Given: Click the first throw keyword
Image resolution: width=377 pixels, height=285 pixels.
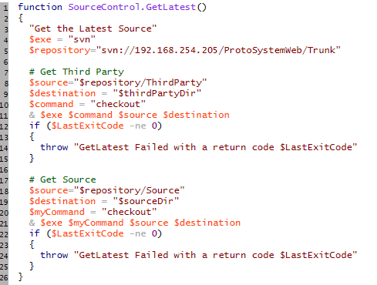Looking at the screenshot, I should (54, 147).
